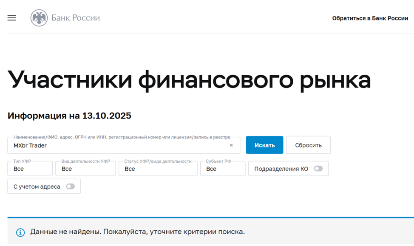Expand the "Статус УФР/вида деятельности" dropdown
Viewport: 414px width, 246px height.
coord(158,169)
